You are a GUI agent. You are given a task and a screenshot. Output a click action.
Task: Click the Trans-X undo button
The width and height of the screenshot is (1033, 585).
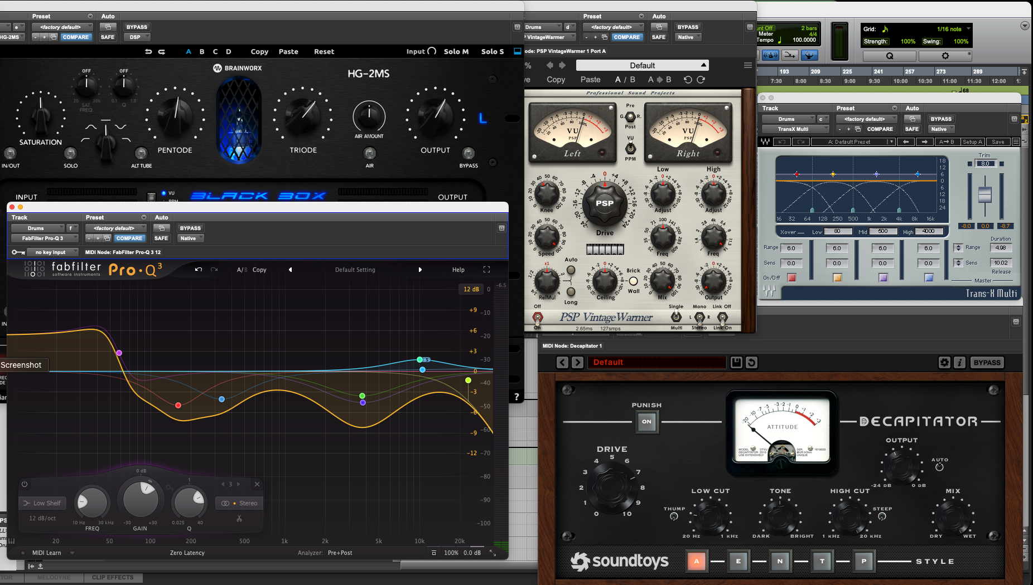(782, 142)
